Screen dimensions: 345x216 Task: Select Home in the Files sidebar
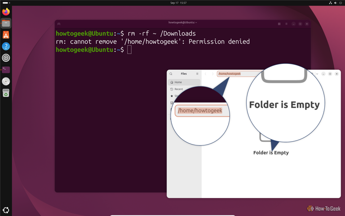(184, 82)
